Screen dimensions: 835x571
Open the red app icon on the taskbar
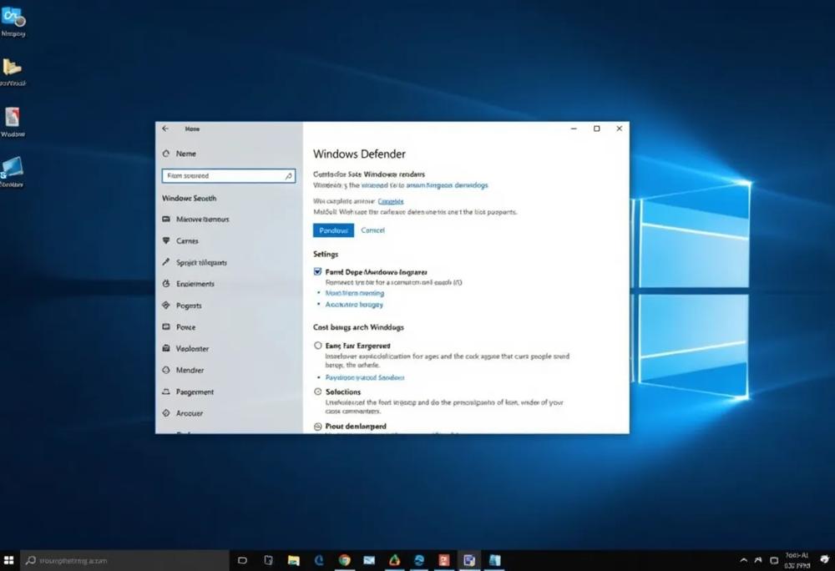pos(444,560)
